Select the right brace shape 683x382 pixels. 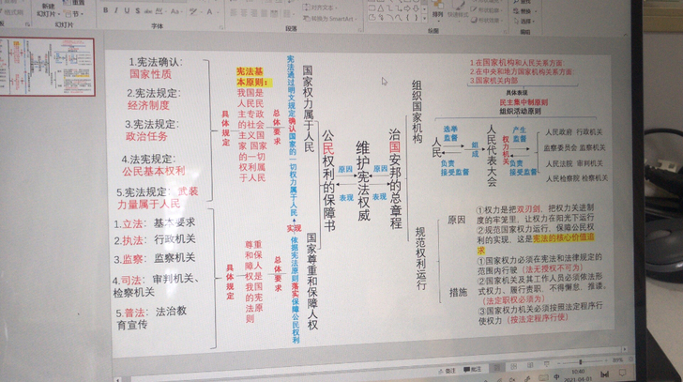[x=416, y=18]
